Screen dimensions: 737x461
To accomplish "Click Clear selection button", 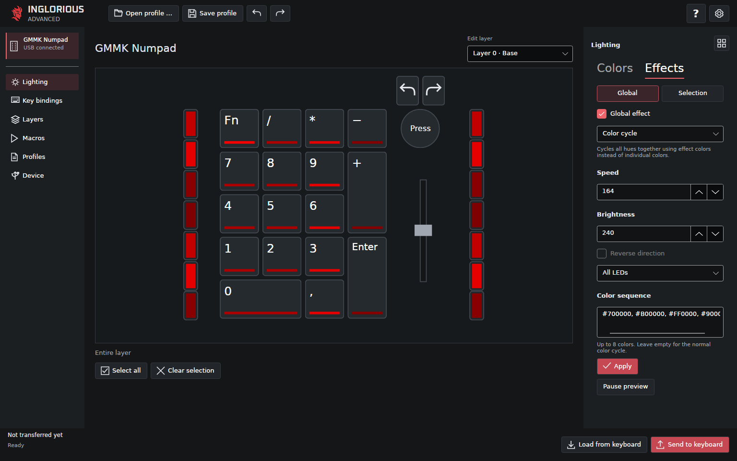I will pos(186,371).
